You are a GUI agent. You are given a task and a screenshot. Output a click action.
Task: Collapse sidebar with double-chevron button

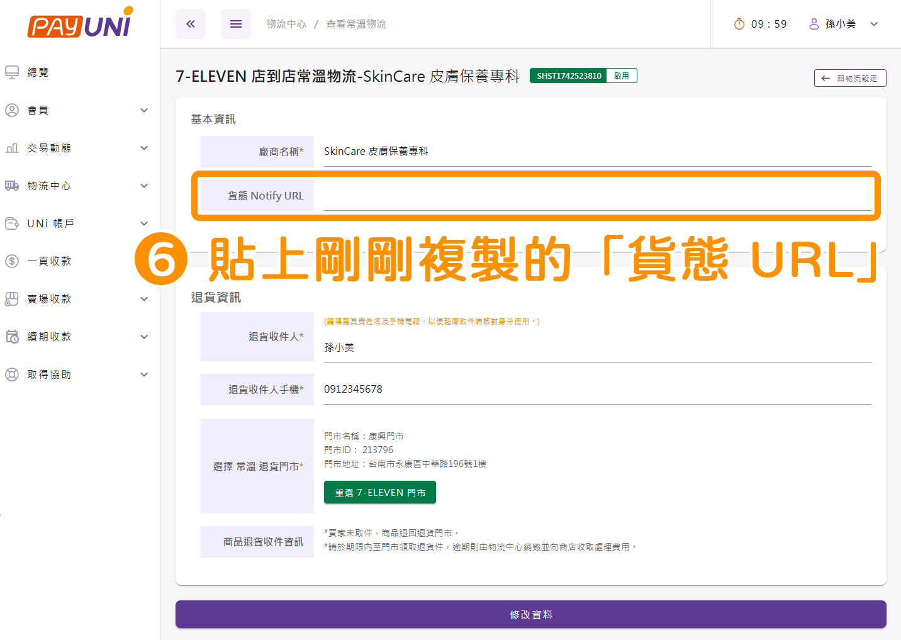[191, 24]
